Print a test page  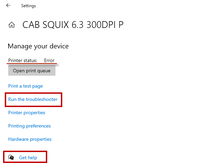pyautogui.click(x=26, y=86)
